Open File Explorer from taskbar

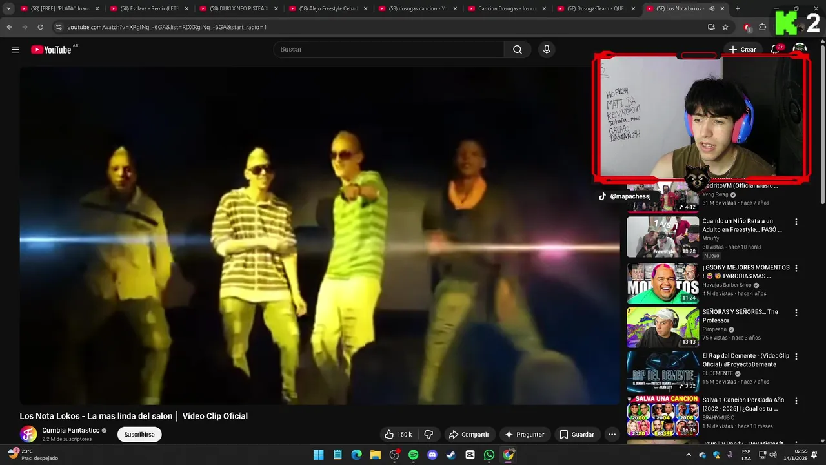(376, 455)
